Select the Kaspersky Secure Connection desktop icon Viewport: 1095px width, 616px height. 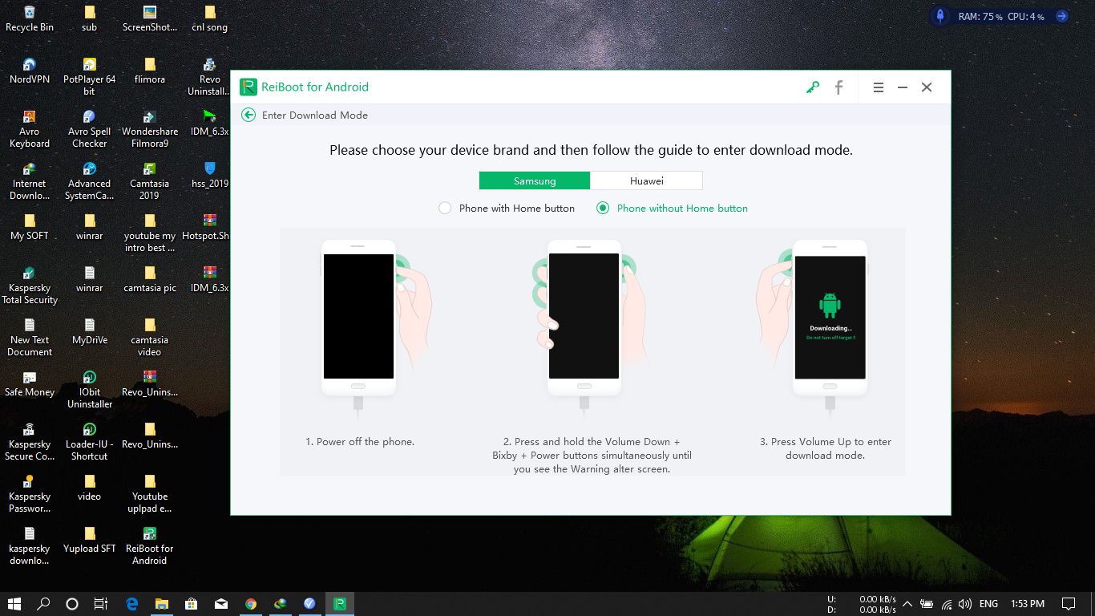coord(30,441)
